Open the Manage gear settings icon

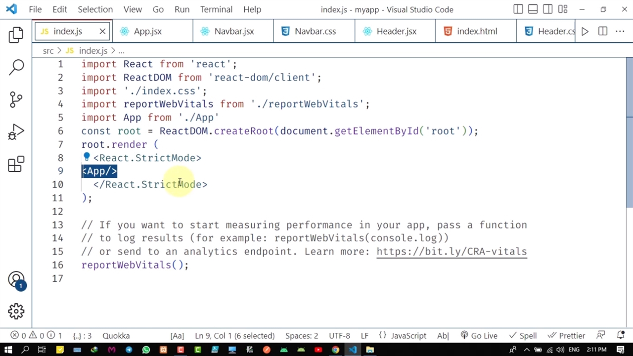pos(16,311)
